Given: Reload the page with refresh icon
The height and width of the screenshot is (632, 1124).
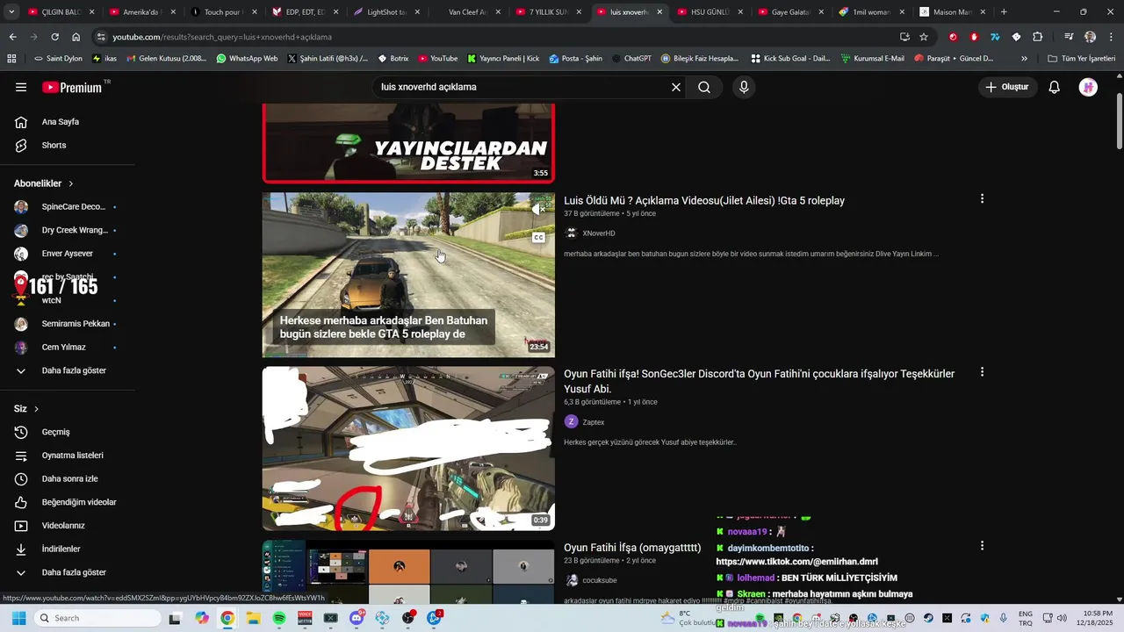Looking at the screenshot, I should point(54,37).
